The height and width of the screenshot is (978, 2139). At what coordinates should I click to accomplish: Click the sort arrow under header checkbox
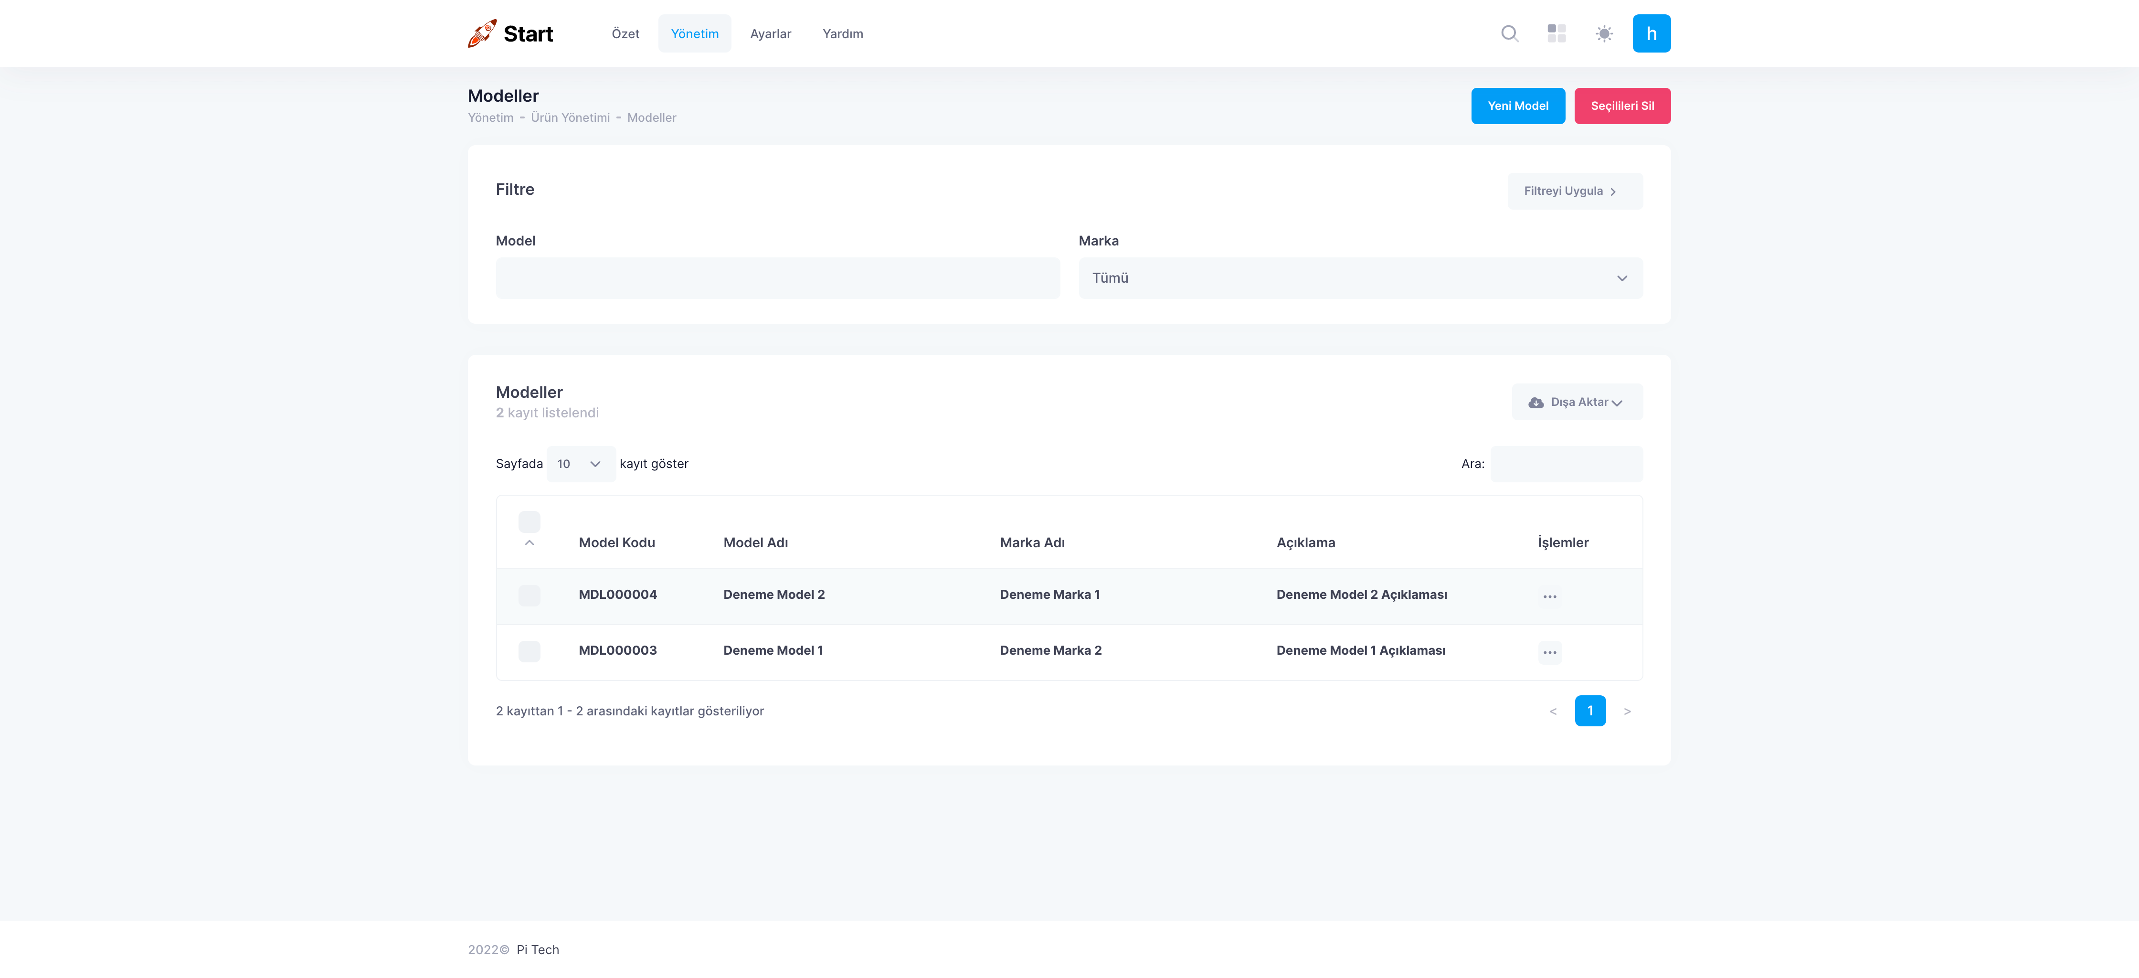[529, 543]
